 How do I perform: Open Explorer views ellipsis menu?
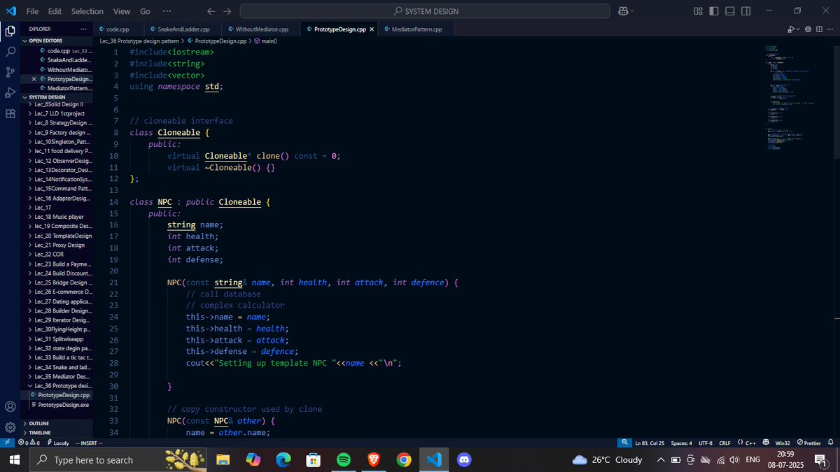coord(84,29)
